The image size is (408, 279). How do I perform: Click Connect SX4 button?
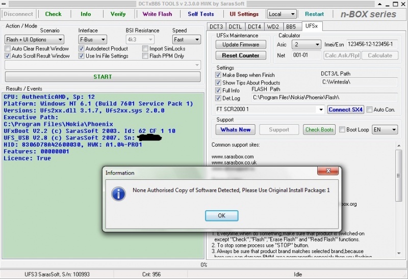[346, 109]
